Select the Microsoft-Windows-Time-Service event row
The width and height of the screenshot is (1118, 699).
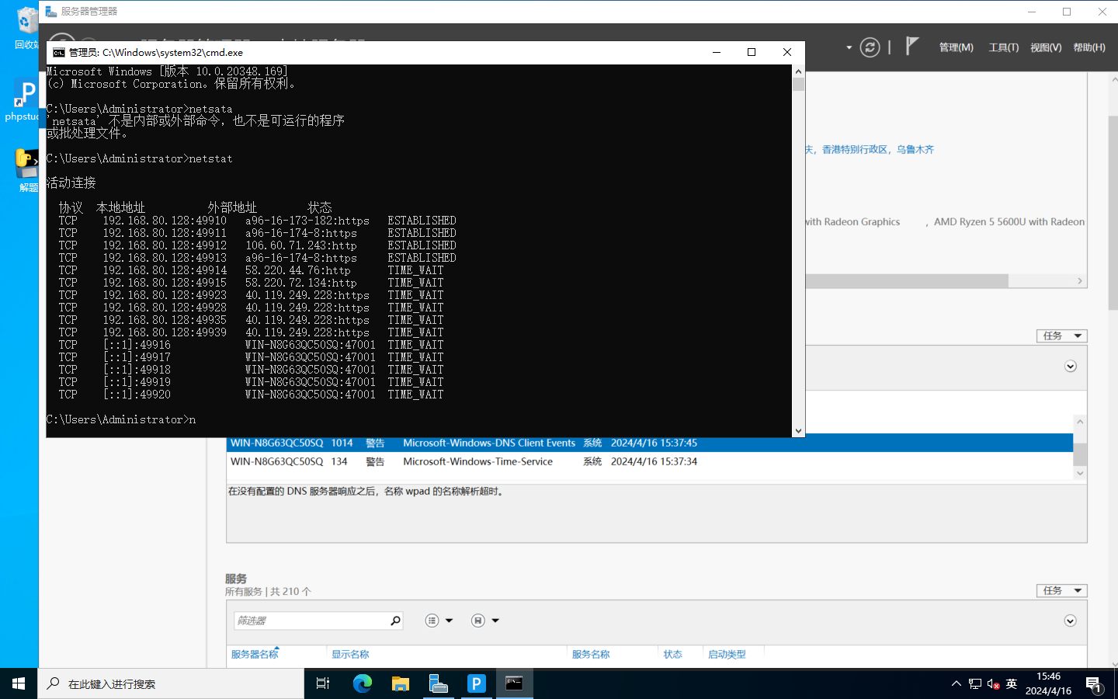(649, 461)
